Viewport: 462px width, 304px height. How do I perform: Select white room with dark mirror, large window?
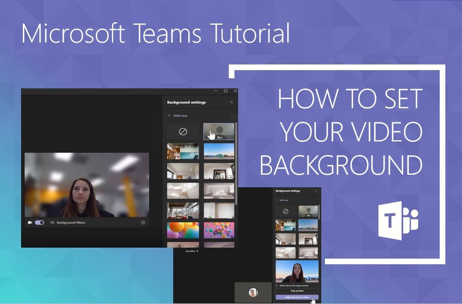(219, 171)
